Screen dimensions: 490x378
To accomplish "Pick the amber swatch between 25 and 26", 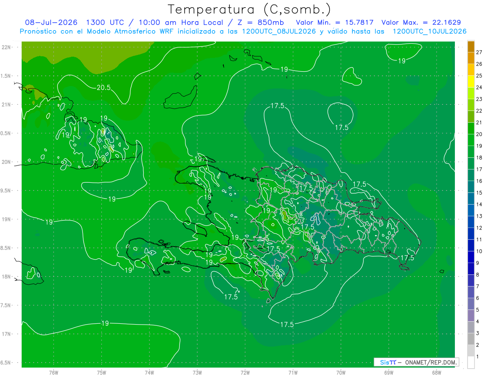I will (x=471, y=70).
